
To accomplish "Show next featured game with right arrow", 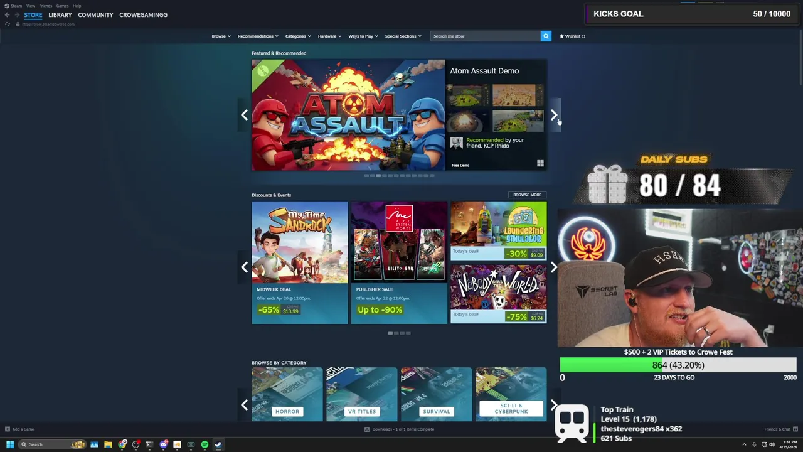I will click(x=553, y=115).
